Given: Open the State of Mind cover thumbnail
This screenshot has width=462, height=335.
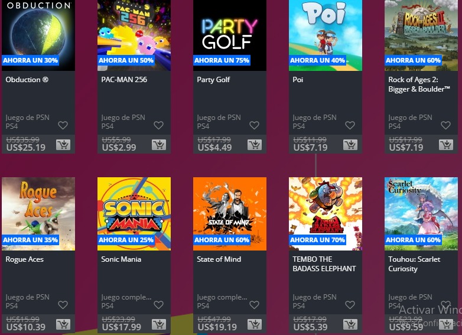Looking at the screenshot, I should point(230,214).
